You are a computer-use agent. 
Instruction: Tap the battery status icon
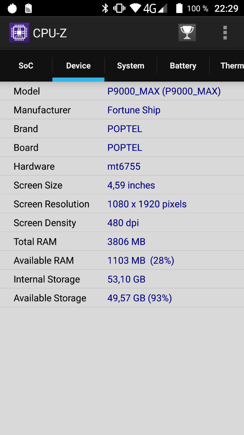coord(179,8)
